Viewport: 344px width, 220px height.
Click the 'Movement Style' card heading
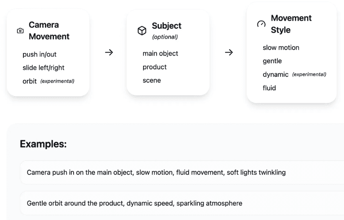(x=291, y=24)
